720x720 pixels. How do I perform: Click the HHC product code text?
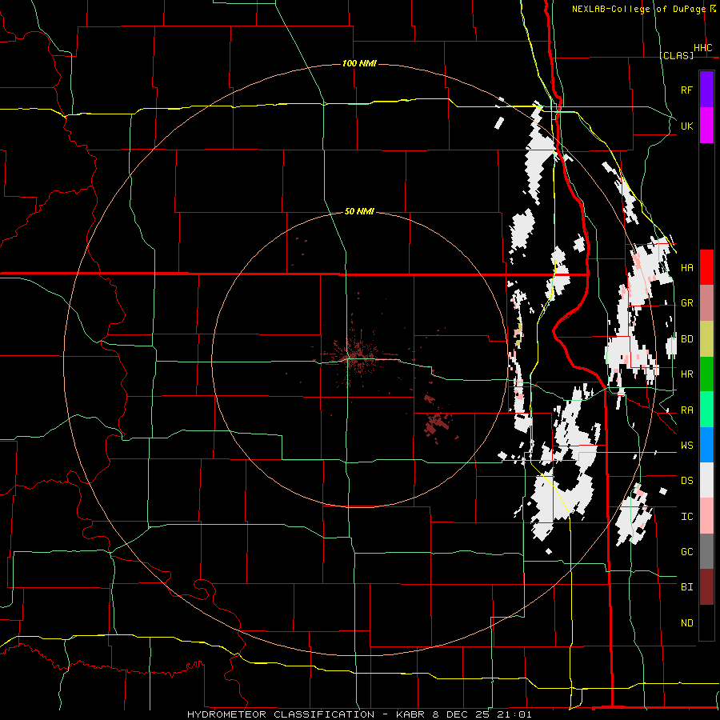coord(702,48)
